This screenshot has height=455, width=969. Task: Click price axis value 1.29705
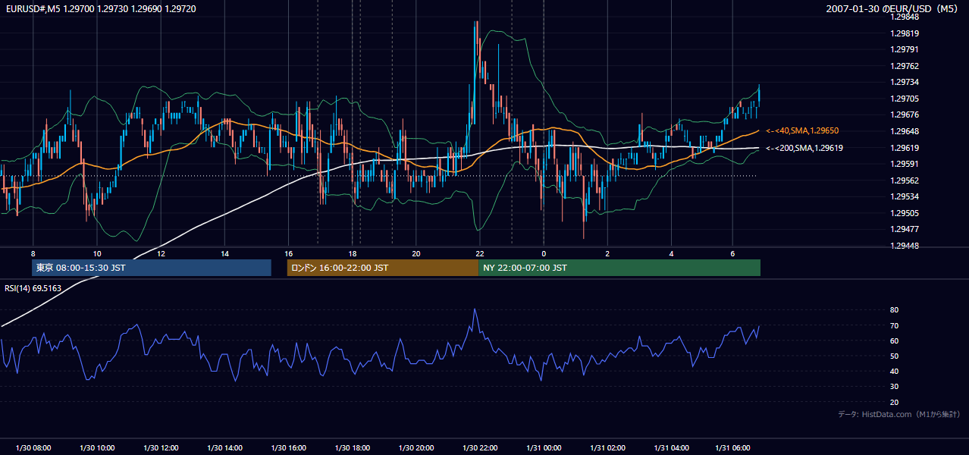[905, 99]
